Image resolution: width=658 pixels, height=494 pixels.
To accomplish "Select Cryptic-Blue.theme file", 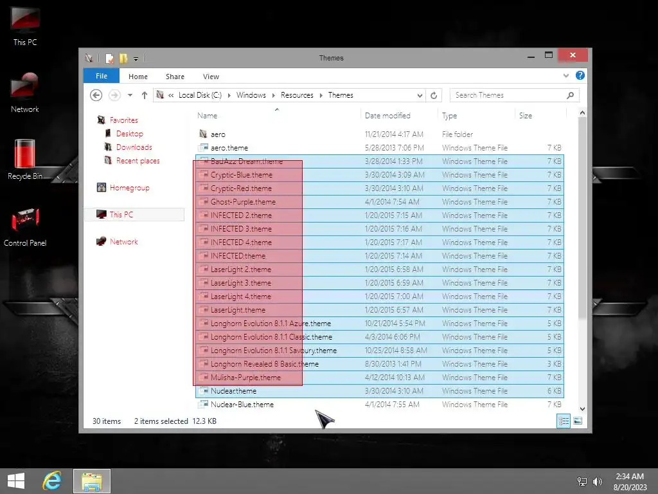I will point(380,175).
